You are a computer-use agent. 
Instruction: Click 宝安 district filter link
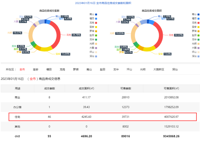[x=35, y=69]
